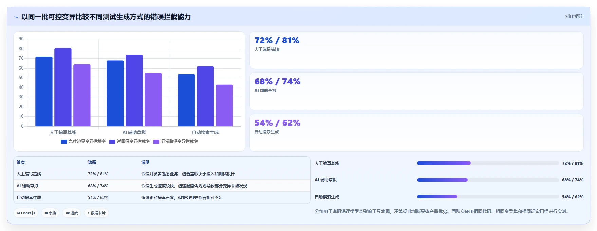Screen dimensions: 597x231
Task: Select the 异常路径 bar of AI 辅助草拟 group
Action: (x=153, y=99)
